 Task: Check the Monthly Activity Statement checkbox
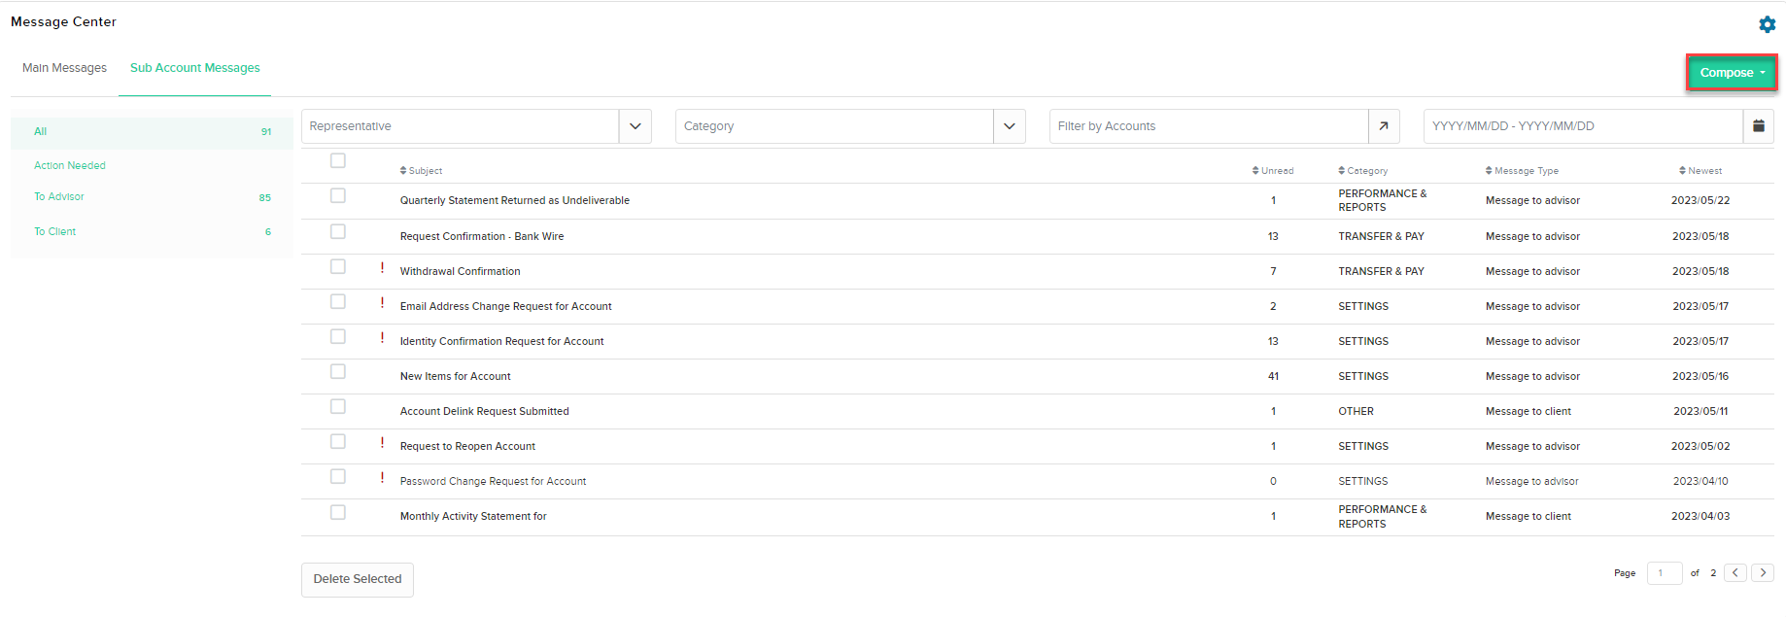pyautogui.click(x=338, y=512)
